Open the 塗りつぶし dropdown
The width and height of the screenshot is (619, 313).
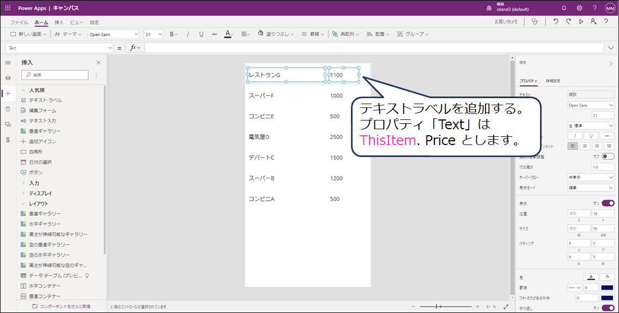click(x=276, y=34)
